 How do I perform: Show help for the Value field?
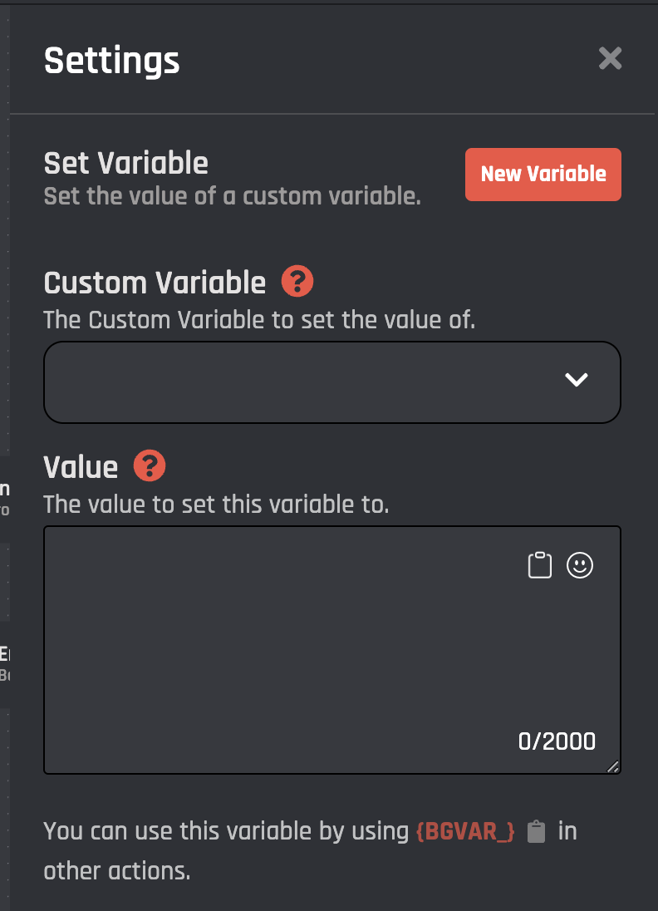coord(150,465)
